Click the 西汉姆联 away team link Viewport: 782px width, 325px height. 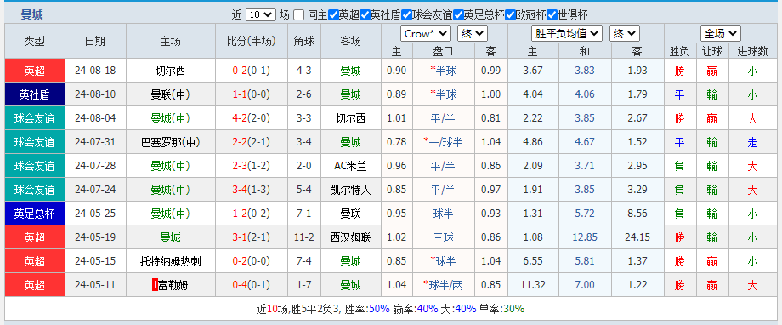(x=350, y=237)
